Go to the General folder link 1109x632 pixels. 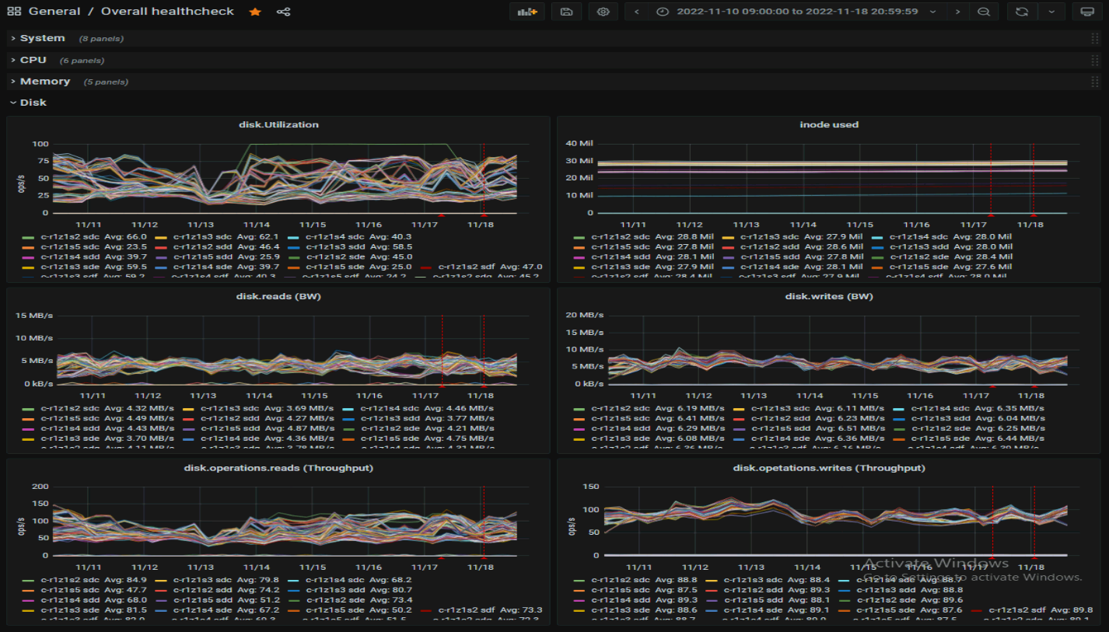[54, 12]
